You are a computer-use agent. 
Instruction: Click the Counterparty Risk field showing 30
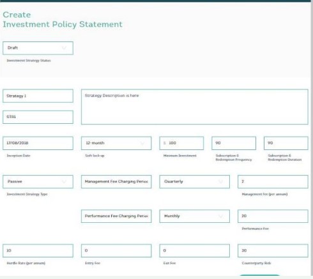tap(273, 251)
